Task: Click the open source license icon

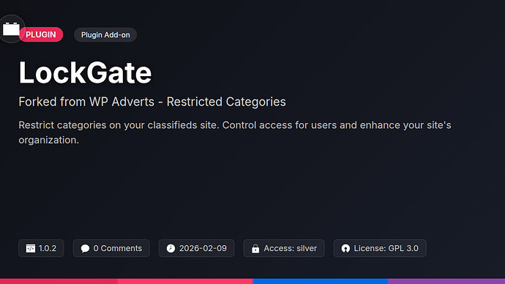Action: click(x=345, y=248)
